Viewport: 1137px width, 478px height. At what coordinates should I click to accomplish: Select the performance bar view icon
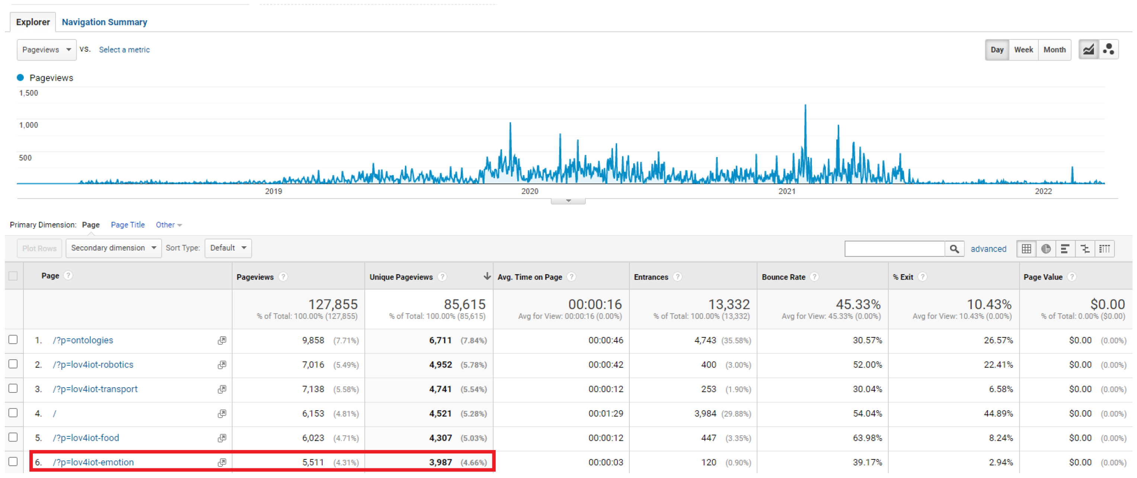click(x=1065, y=249)
